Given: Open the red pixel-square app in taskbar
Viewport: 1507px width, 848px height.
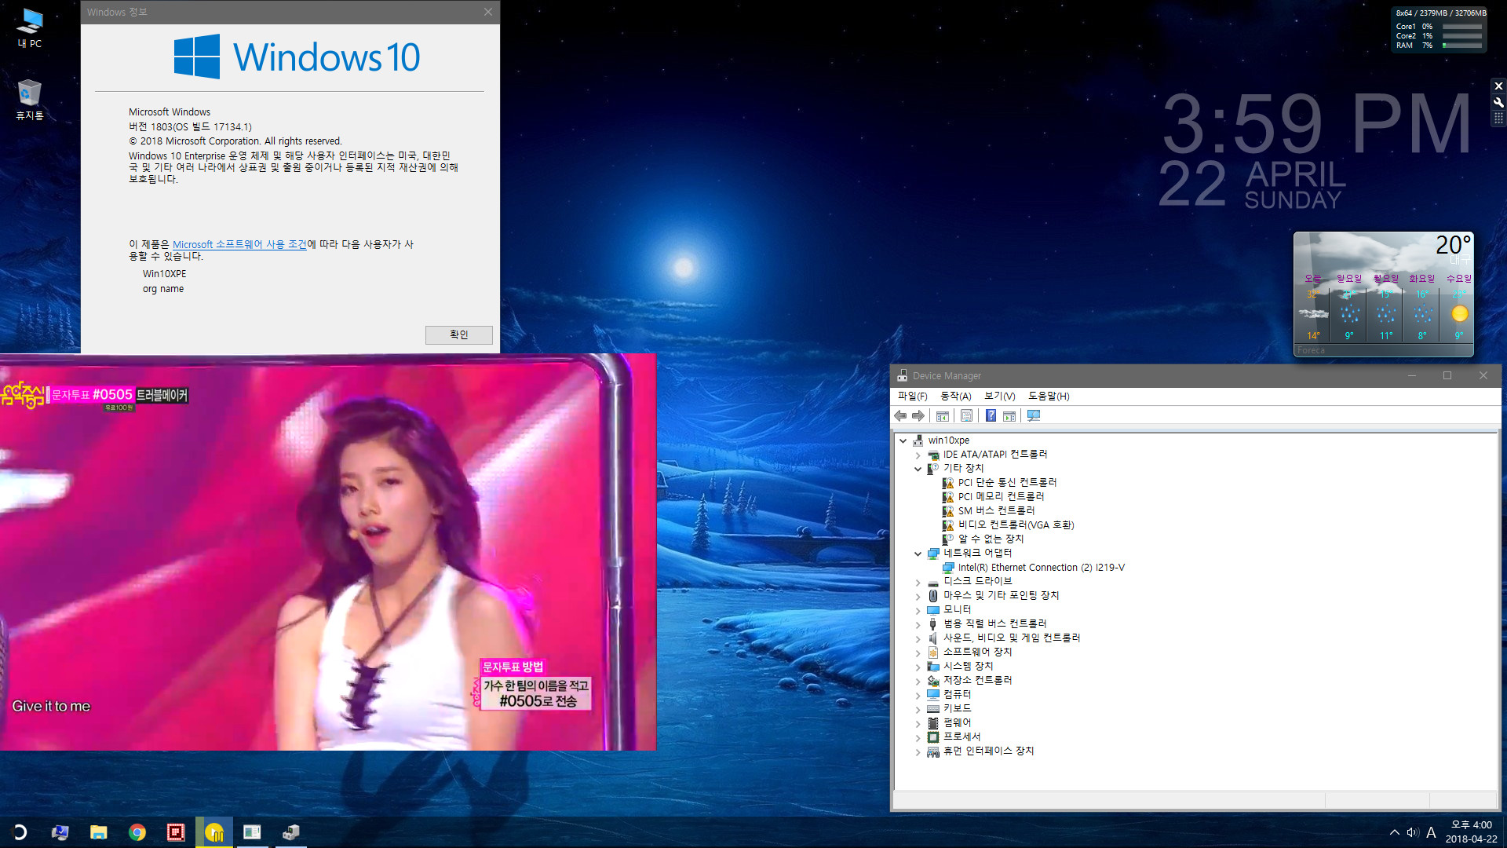Looking at the screenshot, I should [176, 832].
